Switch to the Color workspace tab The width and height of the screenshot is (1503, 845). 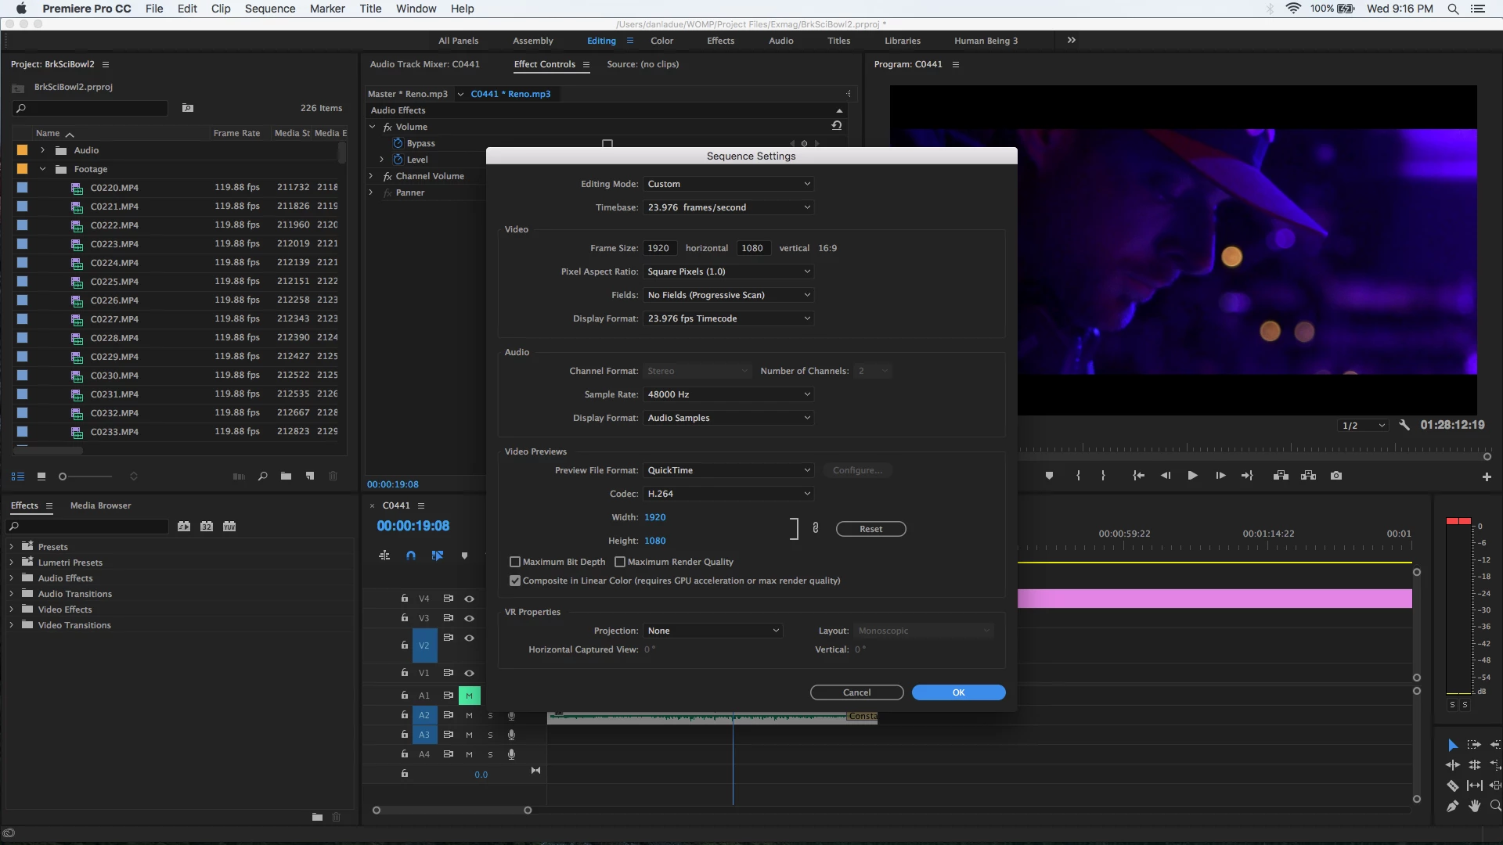point(661,41)
